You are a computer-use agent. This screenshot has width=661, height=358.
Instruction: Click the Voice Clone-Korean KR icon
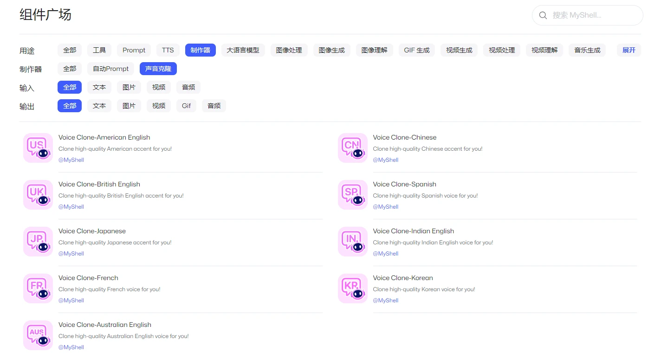click(x=352, y=288)
